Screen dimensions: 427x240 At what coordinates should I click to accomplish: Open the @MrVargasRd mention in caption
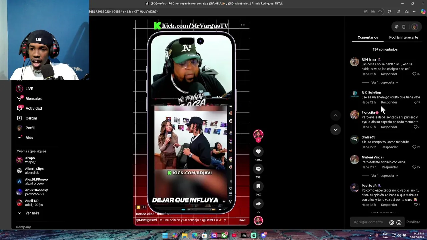(146, 220)
